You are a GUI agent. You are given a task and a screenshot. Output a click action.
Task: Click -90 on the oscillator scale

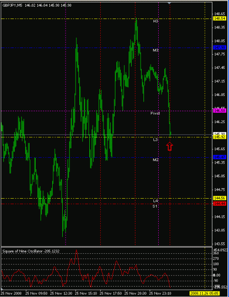point(216,281)
